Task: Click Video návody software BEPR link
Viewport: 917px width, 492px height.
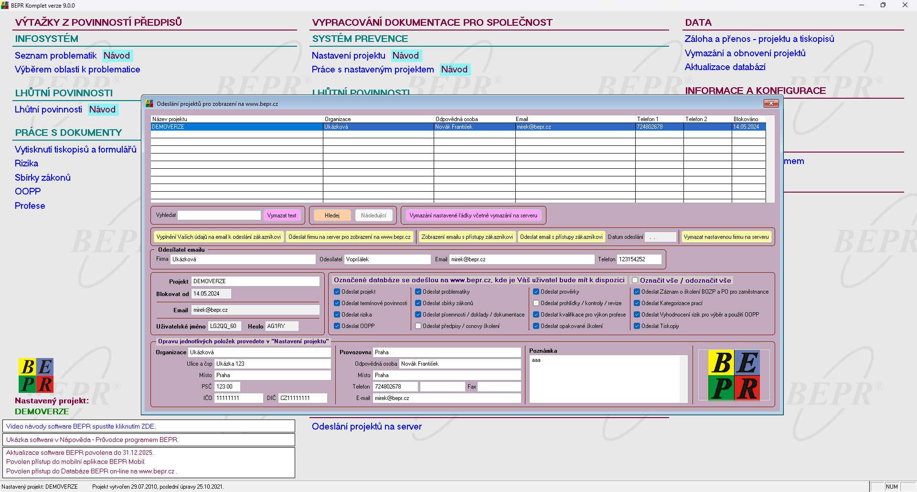Action: (x=81, y=426)
